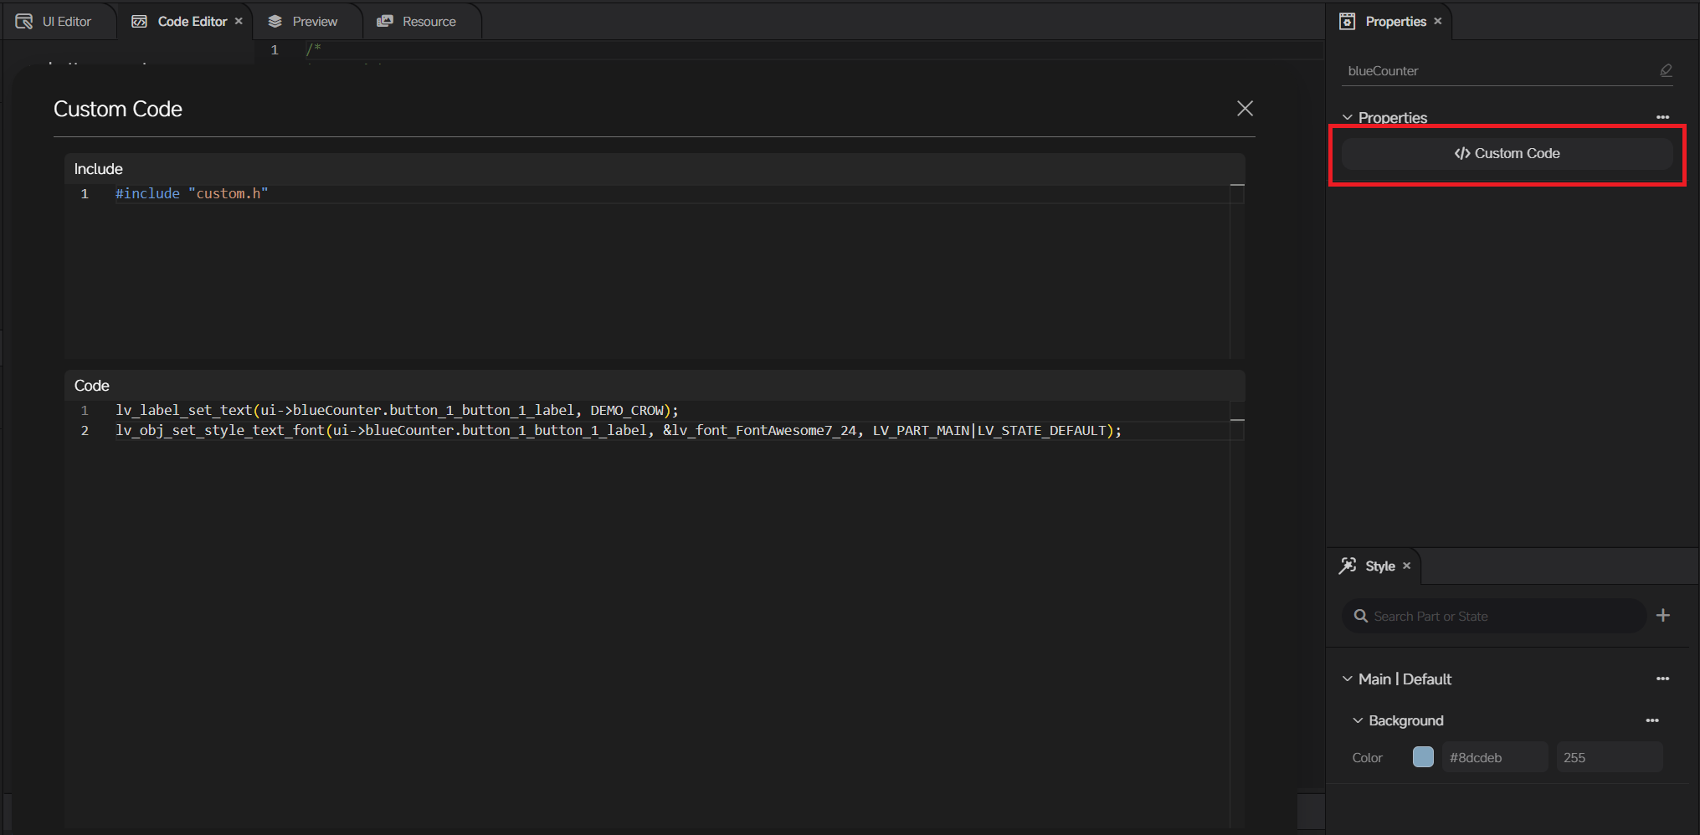The image size is (1700, 835).
Task: Close the Properties panel tab
Action: pos(1438,21)
